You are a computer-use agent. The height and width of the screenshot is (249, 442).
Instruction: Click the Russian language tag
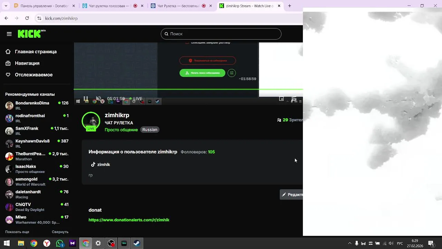[150, 130]
